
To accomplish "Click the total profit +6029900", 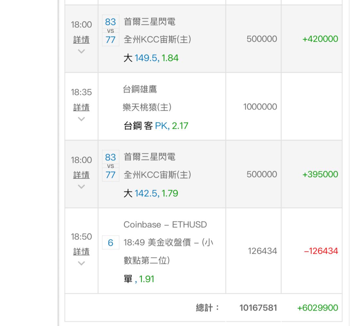I will point(317,308).
